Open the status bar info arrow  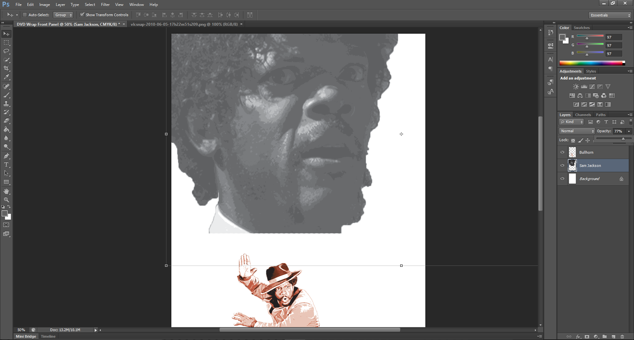click(95, 330)
